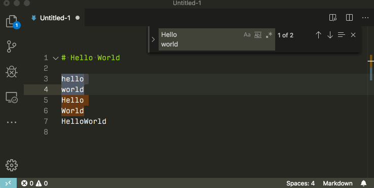Go to the previous find match
This screenshot has height=188, width=374.
(x=318, y=35)
